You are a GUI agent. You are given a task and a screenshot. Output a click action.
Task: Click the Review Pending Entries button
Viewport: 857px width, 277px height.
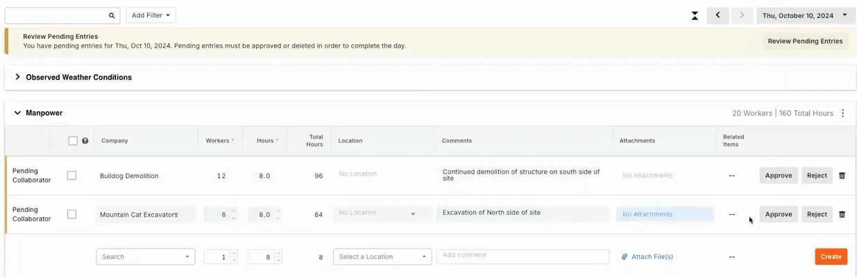(805, 41)
